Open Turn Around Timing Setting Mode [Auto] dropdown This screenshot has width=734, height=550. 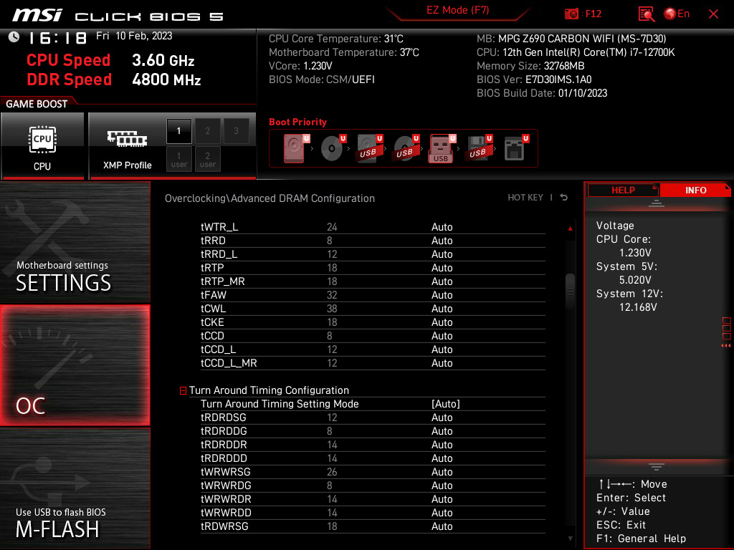click(446, 404)
